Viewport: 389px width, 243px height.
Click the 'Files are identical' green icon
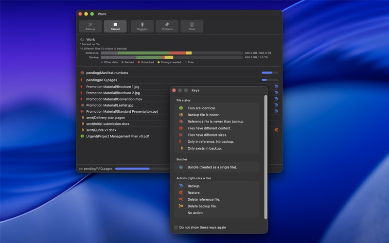click(181, 108)
